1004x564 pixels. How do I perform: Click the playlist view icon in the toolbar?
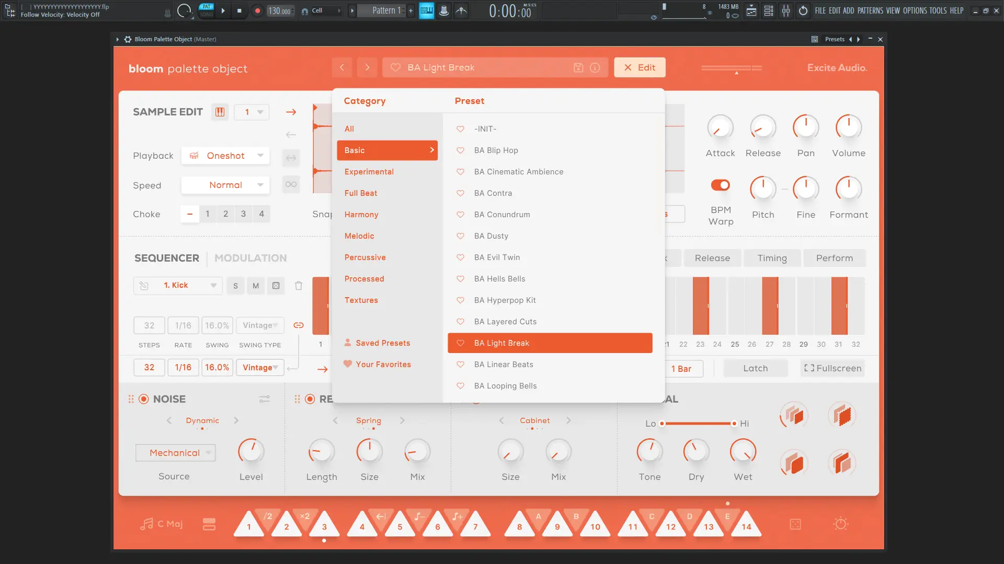point(751,10)
